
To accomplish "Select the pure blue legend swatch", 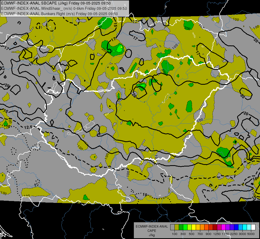I will coord(236,227).
